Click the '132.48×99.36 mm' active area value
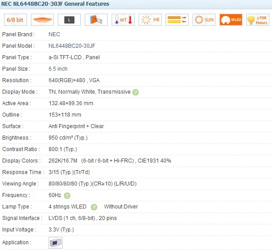This screenshot has width=272, height=250. [x=71, y=103]
